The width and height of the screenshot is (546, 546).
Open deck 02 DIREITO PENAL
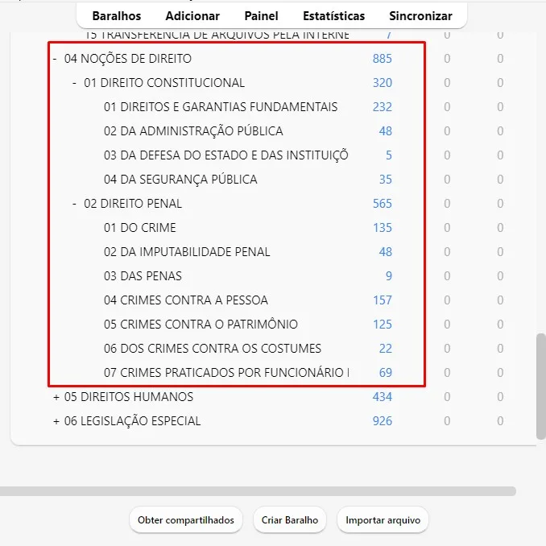133,204
